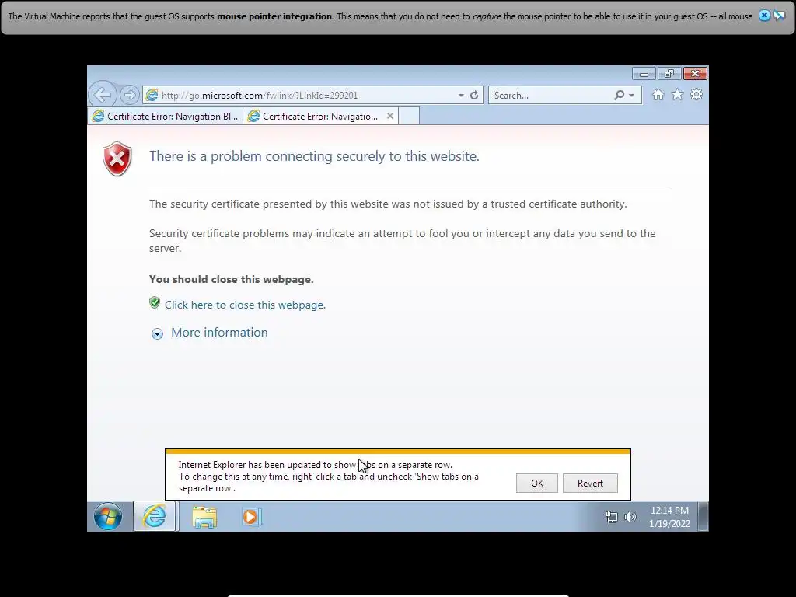Click the volume speaker tray icon
Image resolution: width=796 pixels, height=597 pixels.
(x=630, y=517)
